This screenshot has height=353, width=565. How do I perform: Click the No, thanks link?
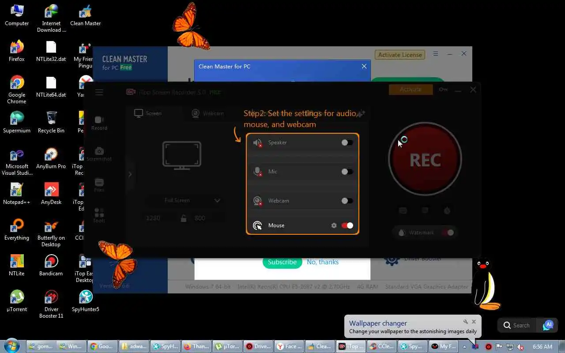(323, 262)
